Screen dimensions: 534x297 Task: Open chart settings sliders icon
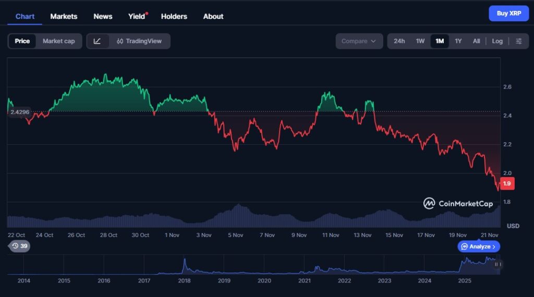click(519, 41)
